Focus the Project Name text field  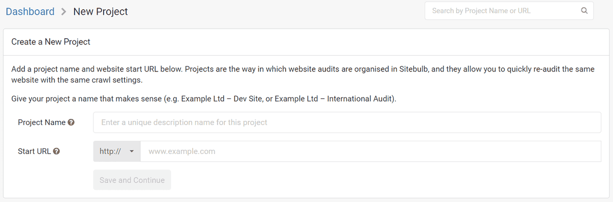point(347,122)
